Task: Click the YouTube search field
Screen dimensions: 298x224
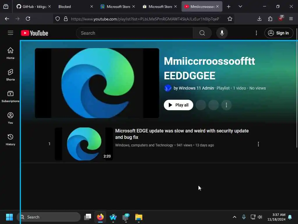Action: point(134,33)
